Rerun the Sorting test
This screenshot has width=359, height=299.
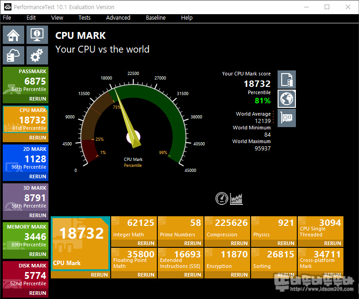point(286,275)
